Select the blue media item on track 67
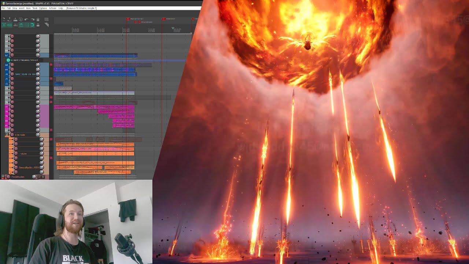469x264 pixels. [x=96, y=56]
